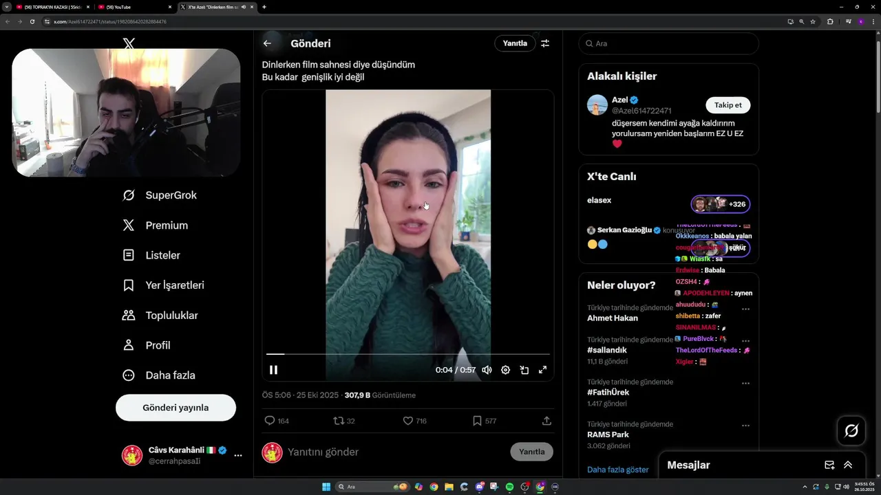This screenshot has width=881, height=495.
Task: Seek on the video progress bar
Action: point(407,354)
